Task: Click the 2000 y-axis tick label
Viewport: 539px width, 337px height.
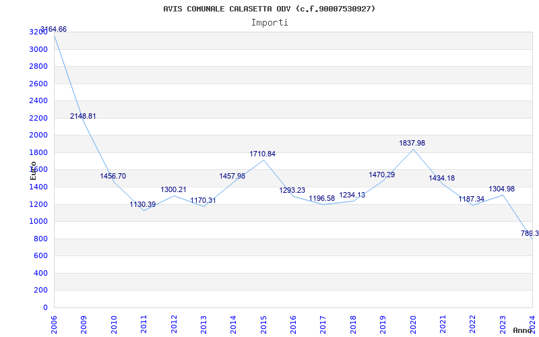Action: click(x=38, y=135)
